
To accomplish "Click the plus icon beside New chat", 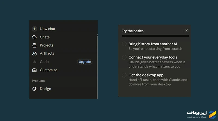I will [x=34, y=29].
